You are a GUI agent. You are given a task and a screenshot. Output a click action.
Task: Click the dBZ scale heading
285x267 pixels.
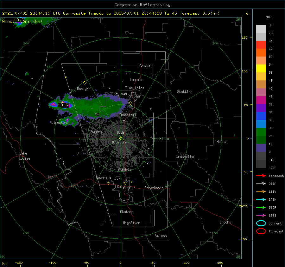(269, 17)
